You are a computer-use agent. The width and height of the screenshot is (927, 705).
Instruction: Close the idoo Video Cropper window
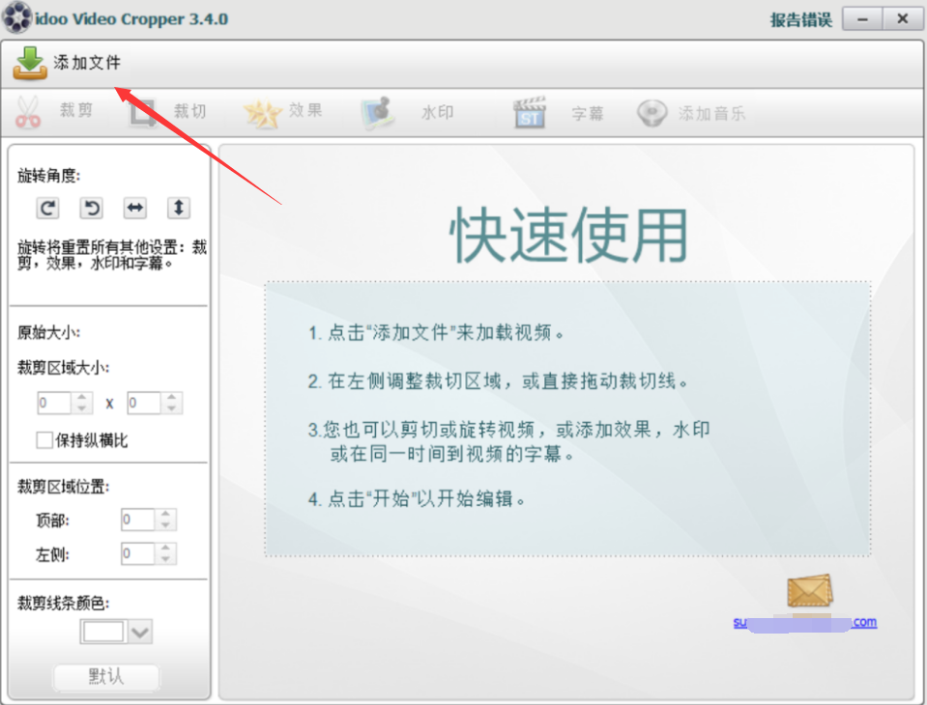pos(902,19)
